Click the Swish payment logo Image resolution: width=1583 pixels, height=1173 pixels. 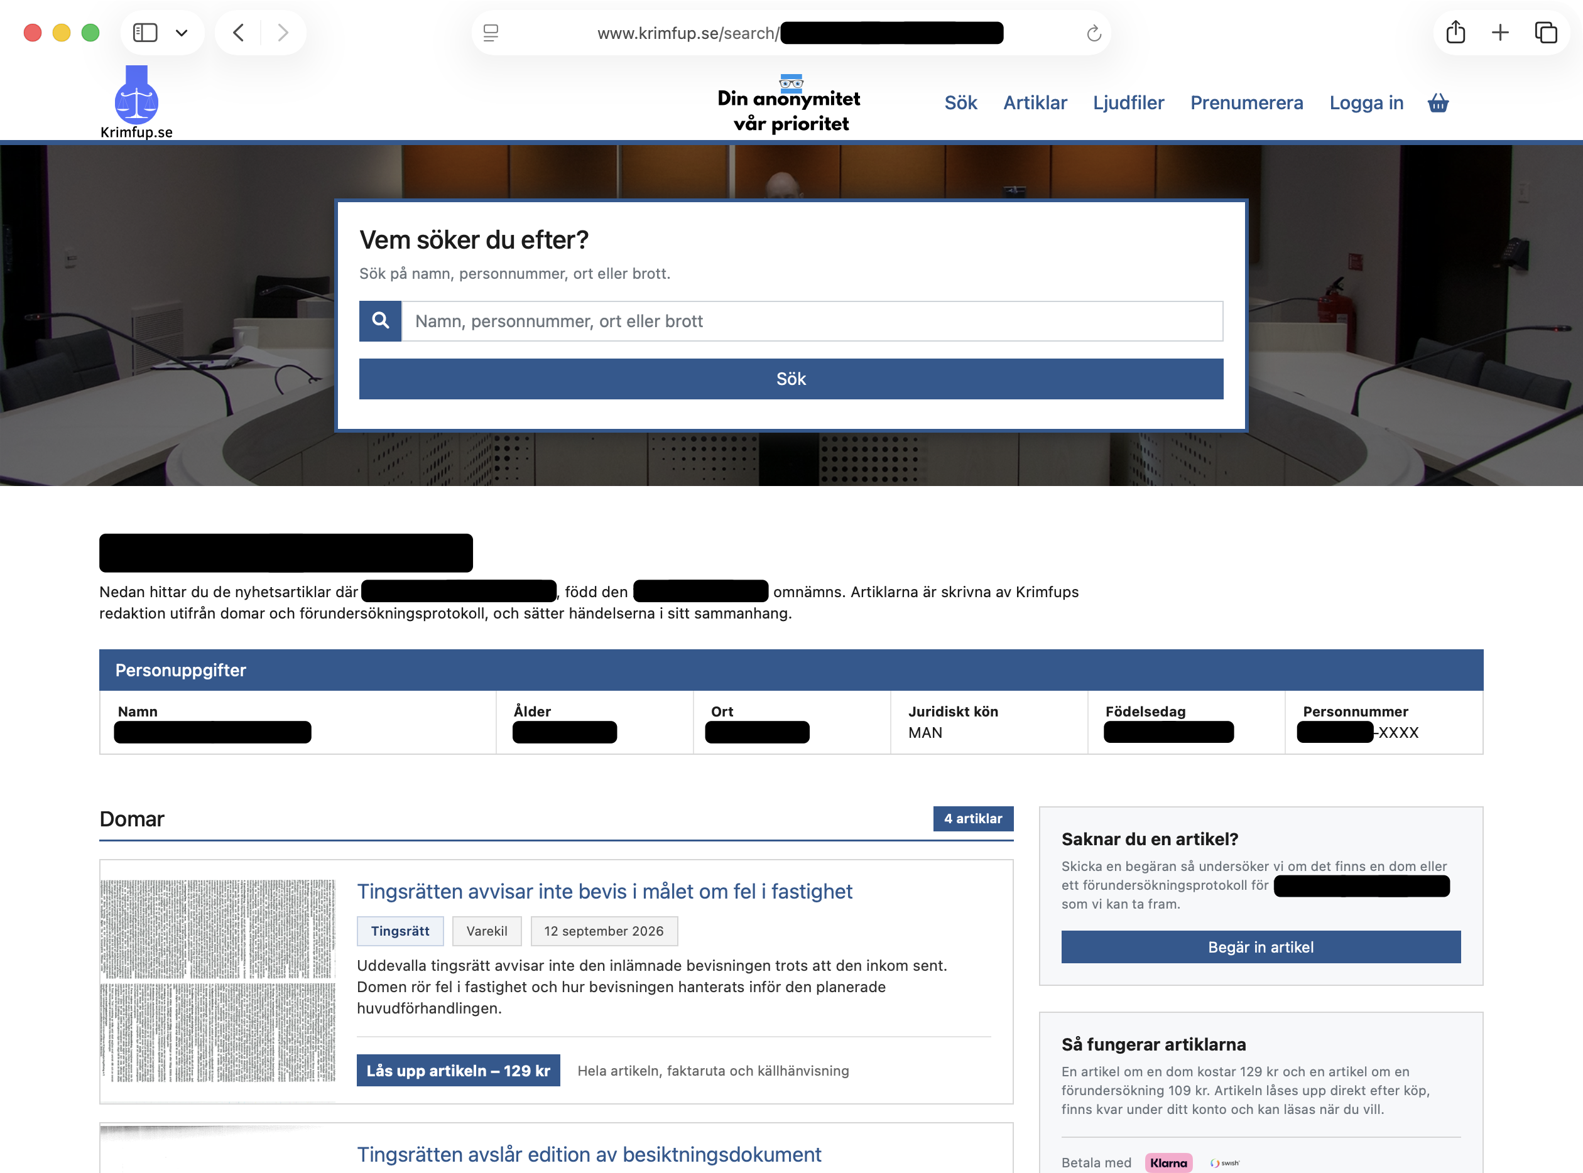1225,1163
